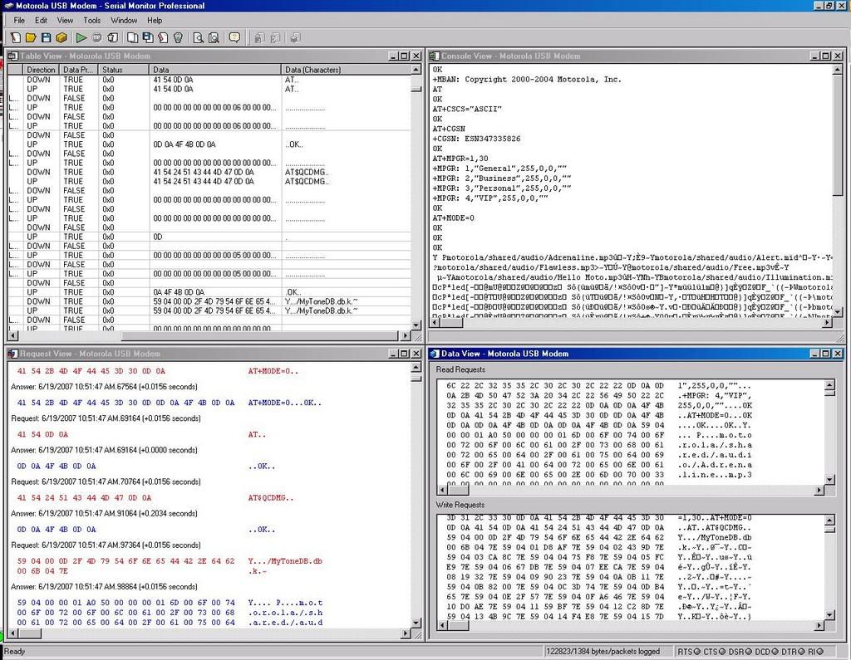This screenshot has height=660, width=851.
Task: Click the document icon right of stop button
Action: (x=112, y=37)
